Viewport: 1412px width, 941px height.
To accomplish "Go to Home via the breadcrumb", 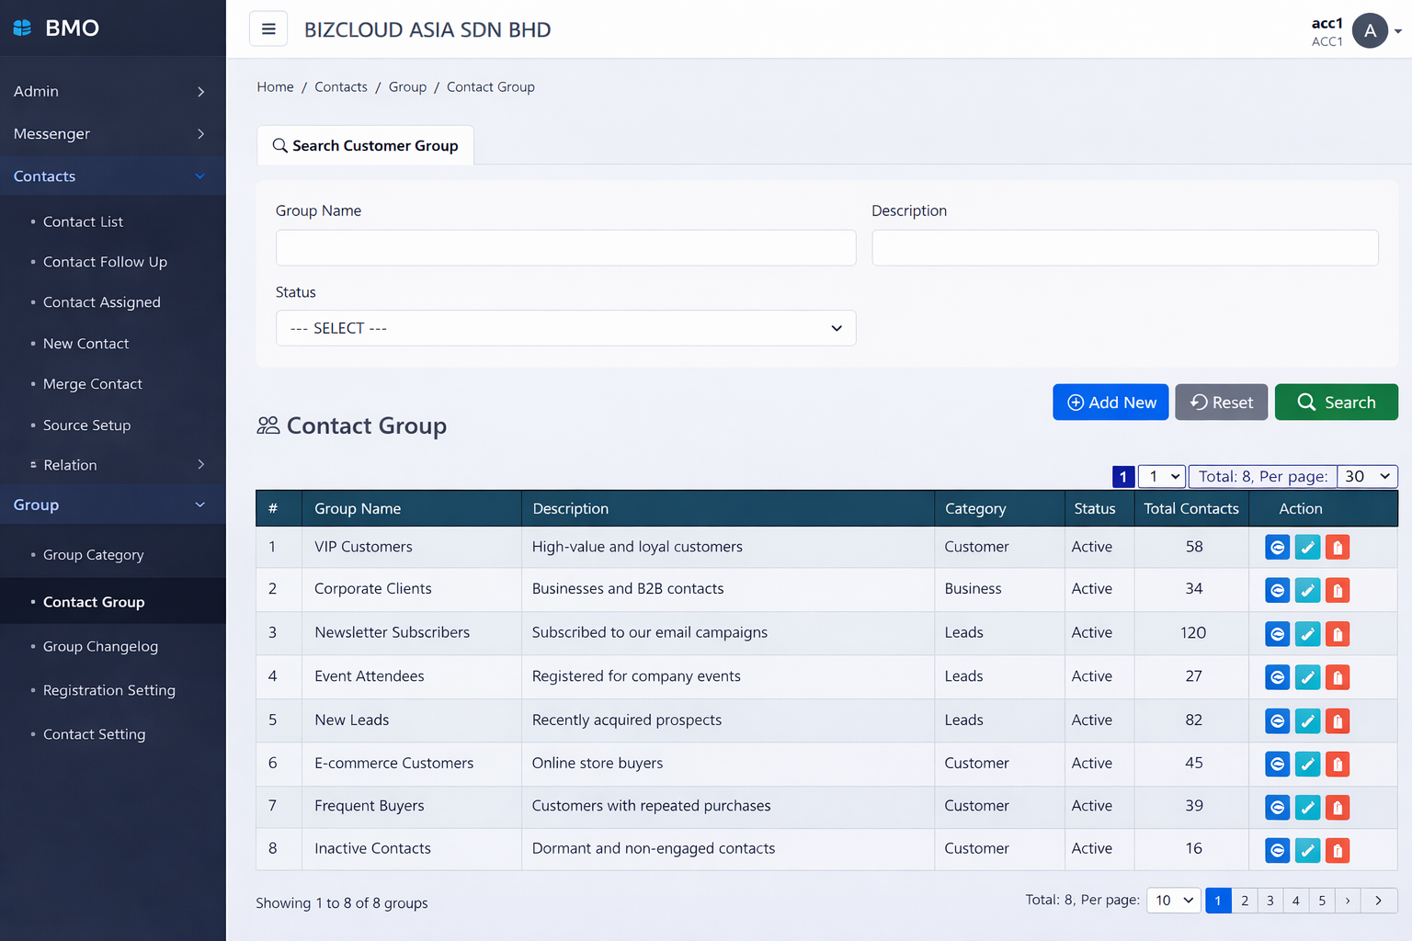I will [x=275, y=86].
